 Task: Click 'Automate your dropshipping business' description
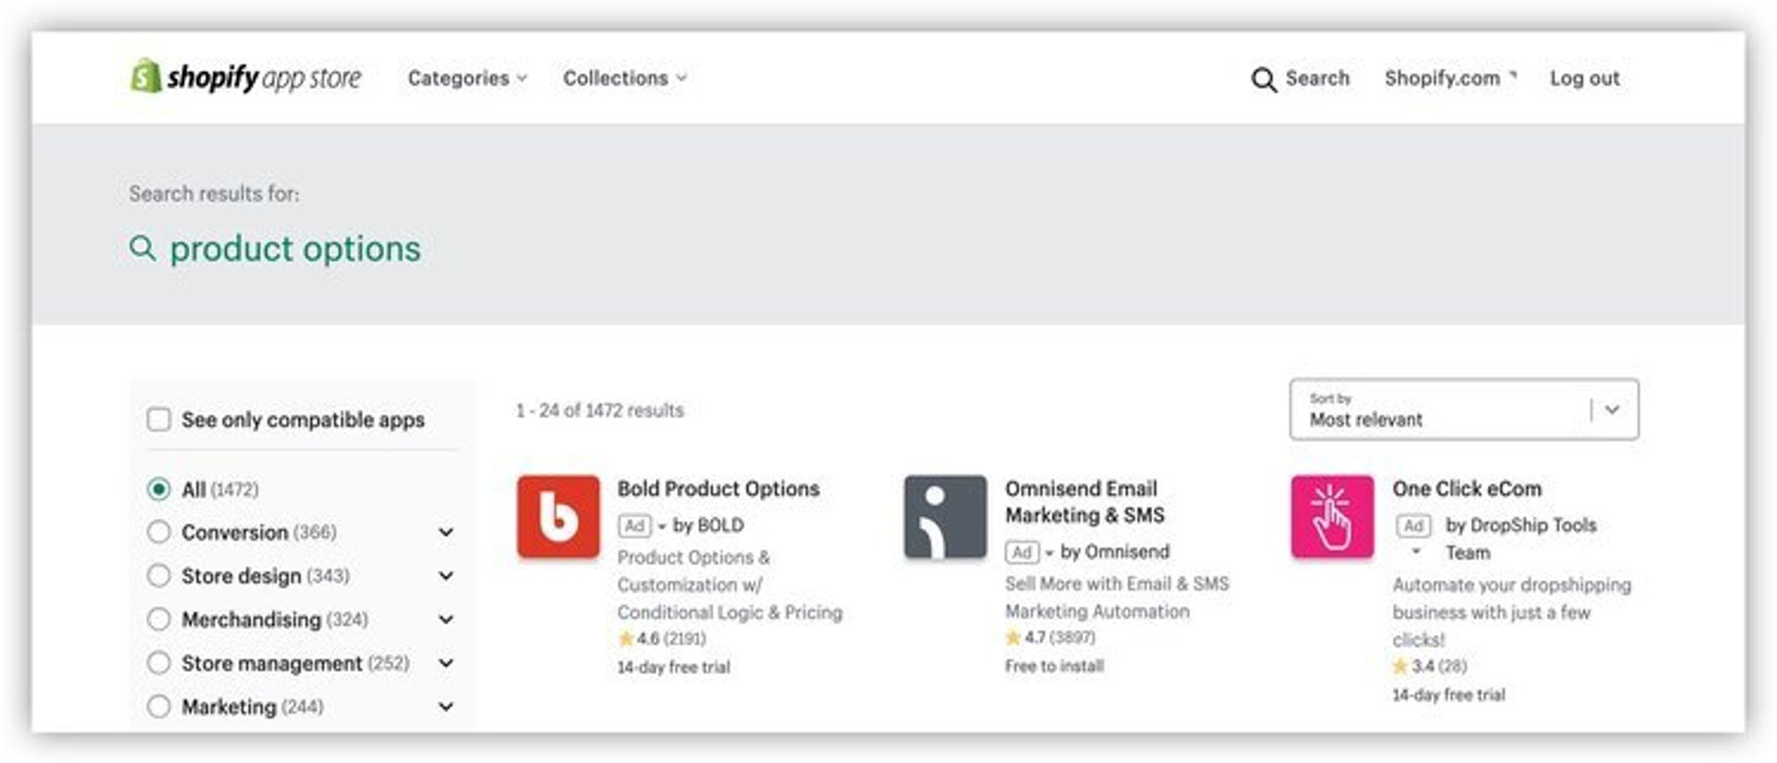[x=1512, y=612]
